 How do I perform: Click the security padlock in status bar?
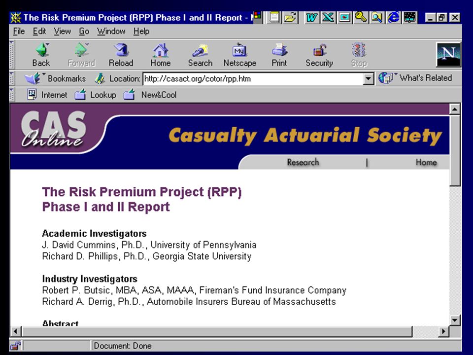[15, 345]
